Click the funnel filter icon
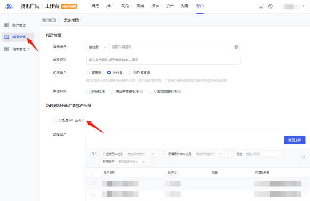The width and height of the screenshot is (310, 201). point(94,154)
